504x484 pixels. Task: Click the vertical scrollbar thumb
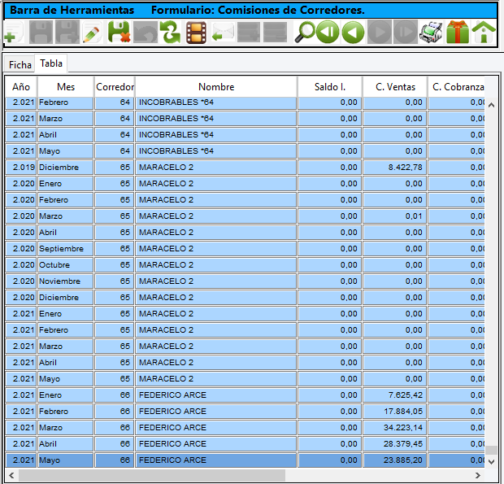pos(491,450)
